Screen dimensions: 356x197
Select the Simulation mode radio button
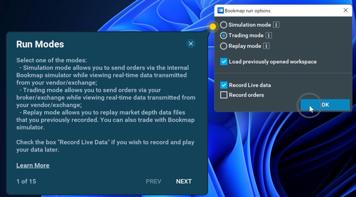click(x=224, y=25)
